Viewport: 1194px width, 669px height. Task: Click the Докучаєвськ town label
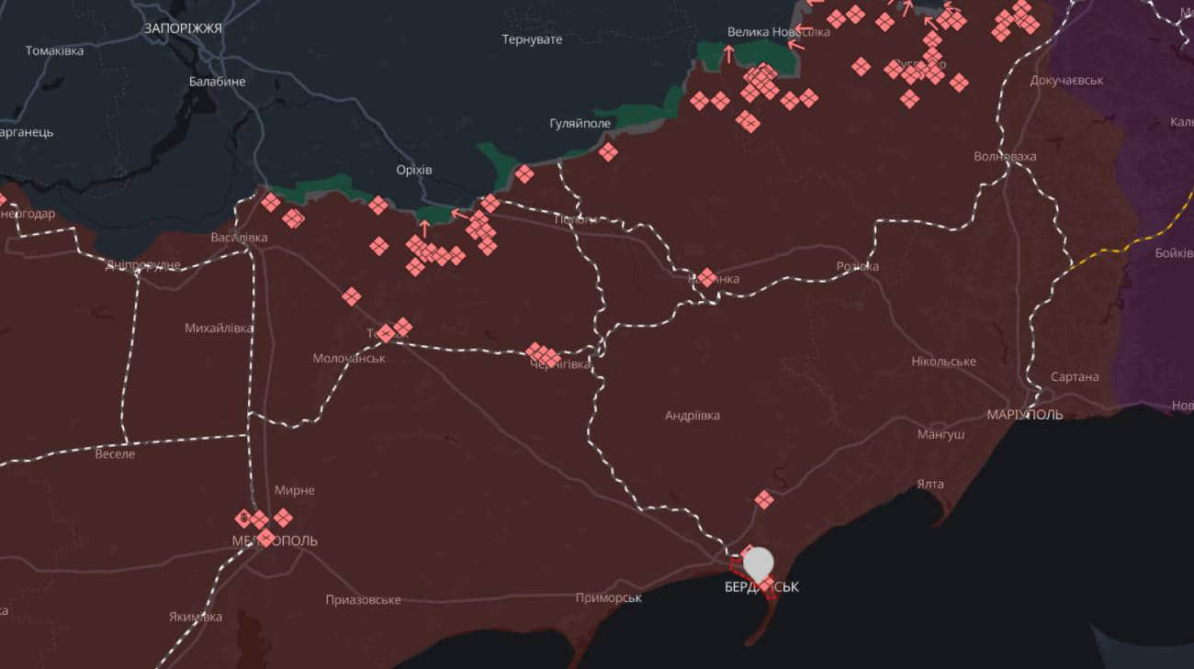(x=1066, y=80)
